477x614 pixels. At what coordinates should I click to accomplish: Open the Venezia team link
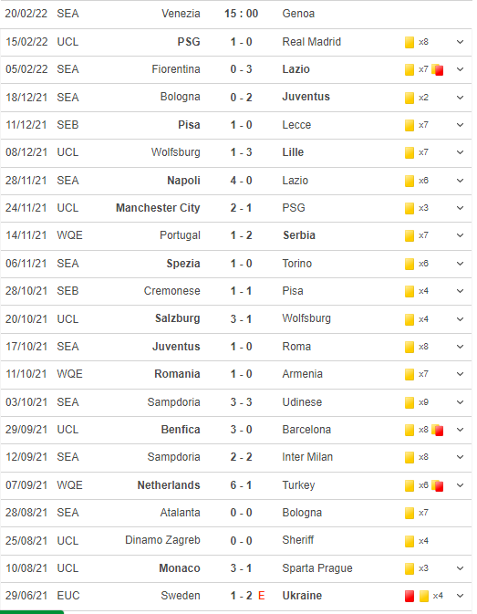tap(181, 14)
